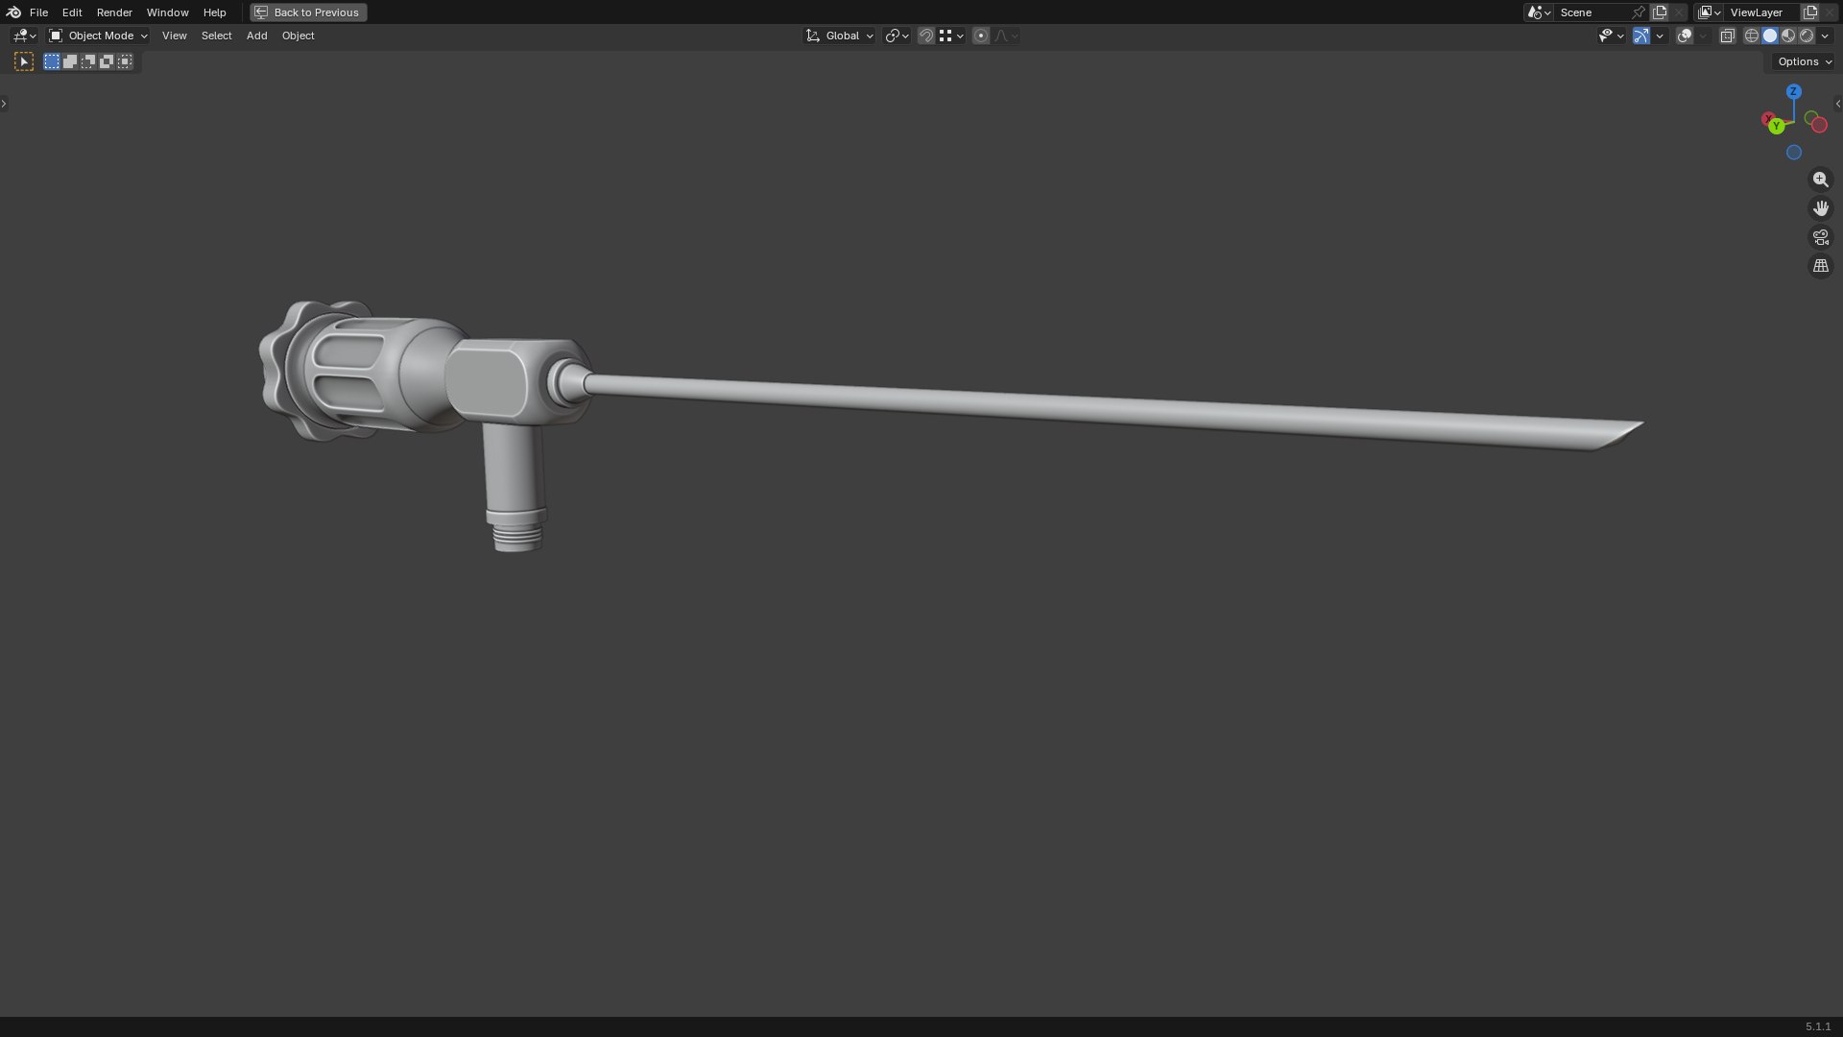This screenshot has height=1037, width=1843.
Task: Open the editor type selector dropdown
Action: [24, 36]
